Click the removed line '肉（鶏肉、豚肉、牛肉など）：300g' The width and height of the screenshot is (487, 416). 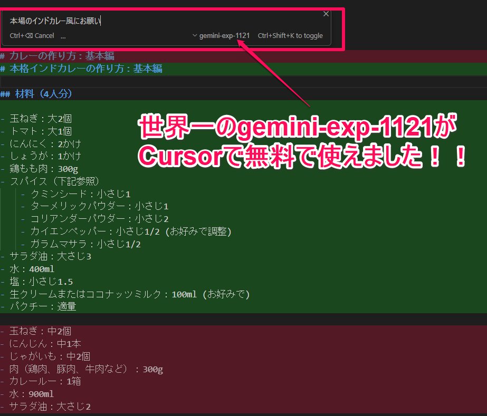(87, 369)
